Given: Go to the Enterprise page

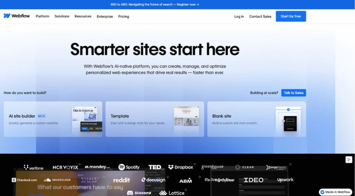Looking at the screenshot, I should click(x=105, y=17).
